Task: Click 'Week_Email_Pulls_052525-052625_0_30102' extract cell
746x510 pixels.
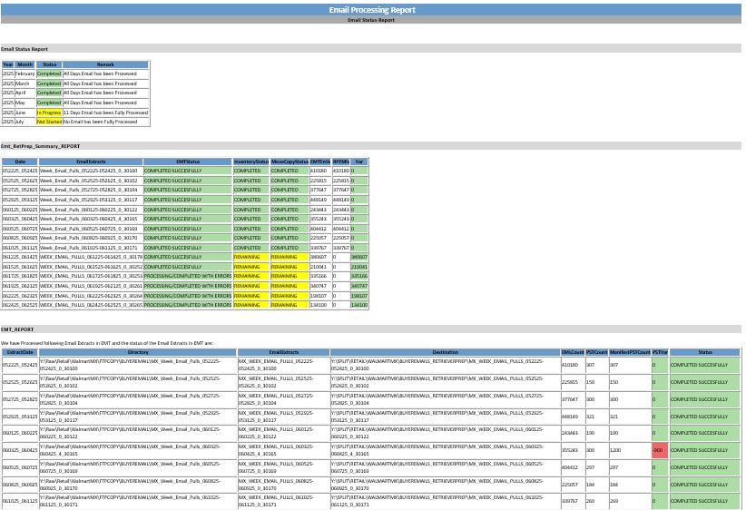Action: 91,181
